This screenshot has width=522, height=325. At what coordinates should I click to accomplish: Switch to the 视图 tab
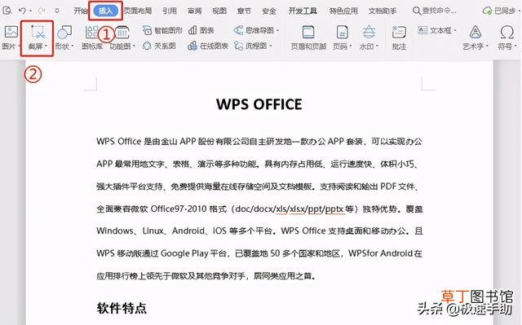coord(219,11)
